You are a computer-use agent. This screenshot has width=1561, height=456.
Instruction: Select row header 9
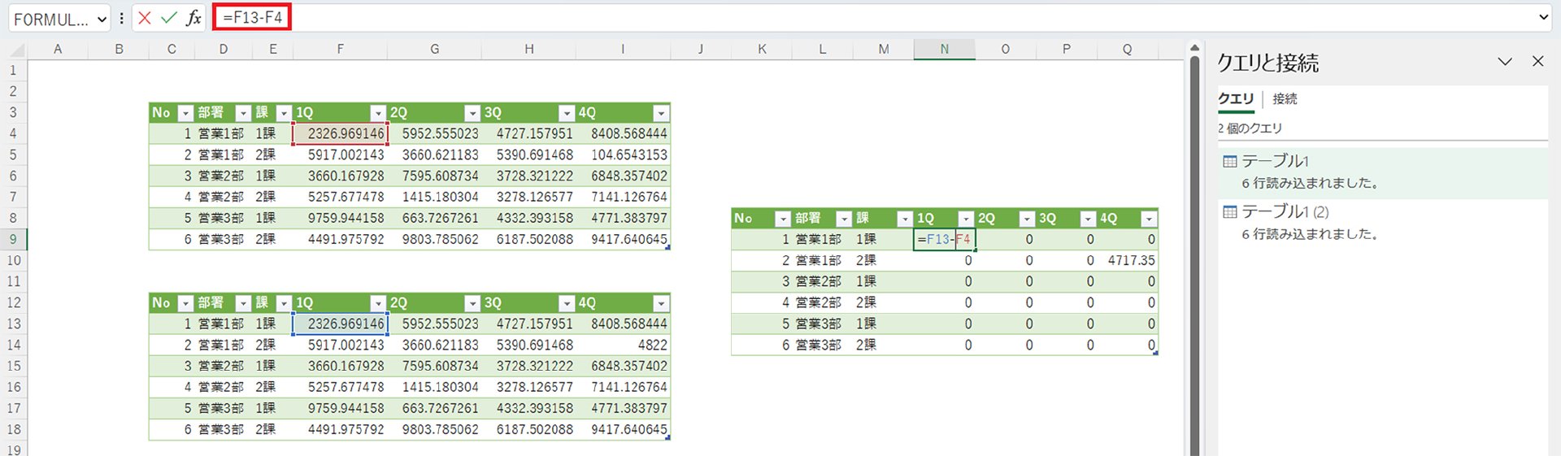13,239
